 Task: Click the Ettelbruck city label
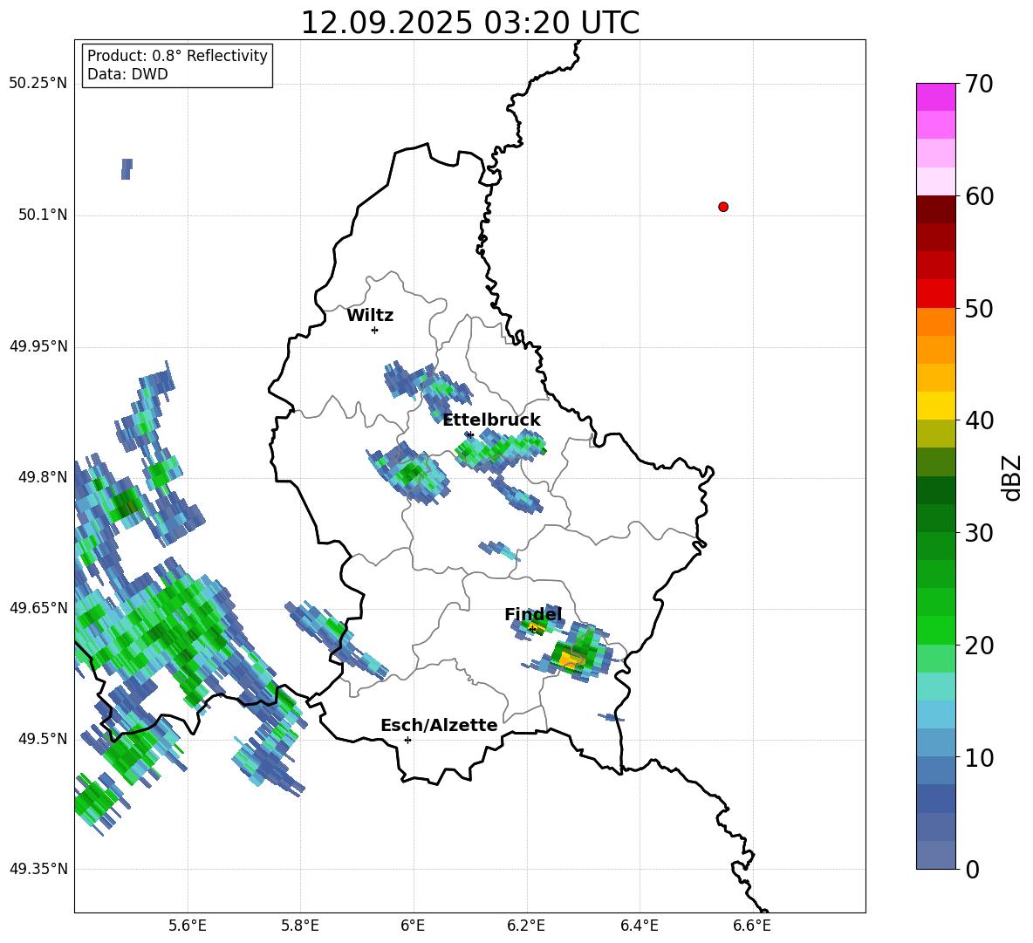[x=491, y=420]
